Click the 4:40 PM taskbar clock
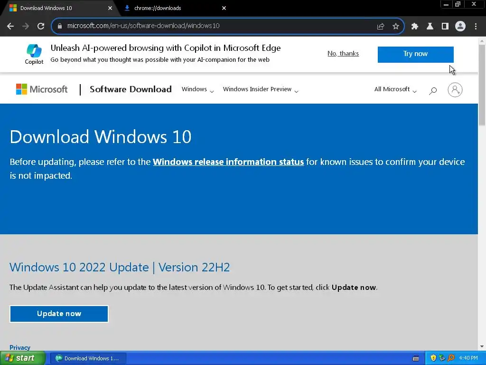 (x=468, y=358)
